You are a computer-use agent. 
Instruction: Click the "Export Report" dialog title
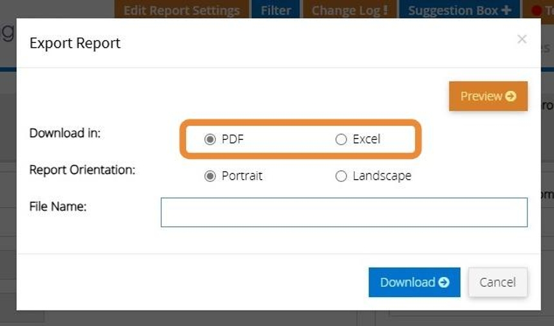click(75, 43)
